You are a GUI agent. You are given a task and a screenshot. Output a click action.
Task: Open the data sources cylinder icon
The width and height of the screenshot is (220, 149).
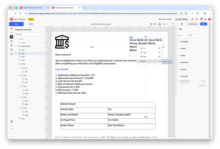coord(11,49)
